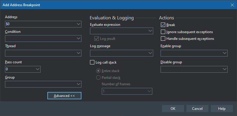Expand the Pass count dropdown

tap(37, 69)
